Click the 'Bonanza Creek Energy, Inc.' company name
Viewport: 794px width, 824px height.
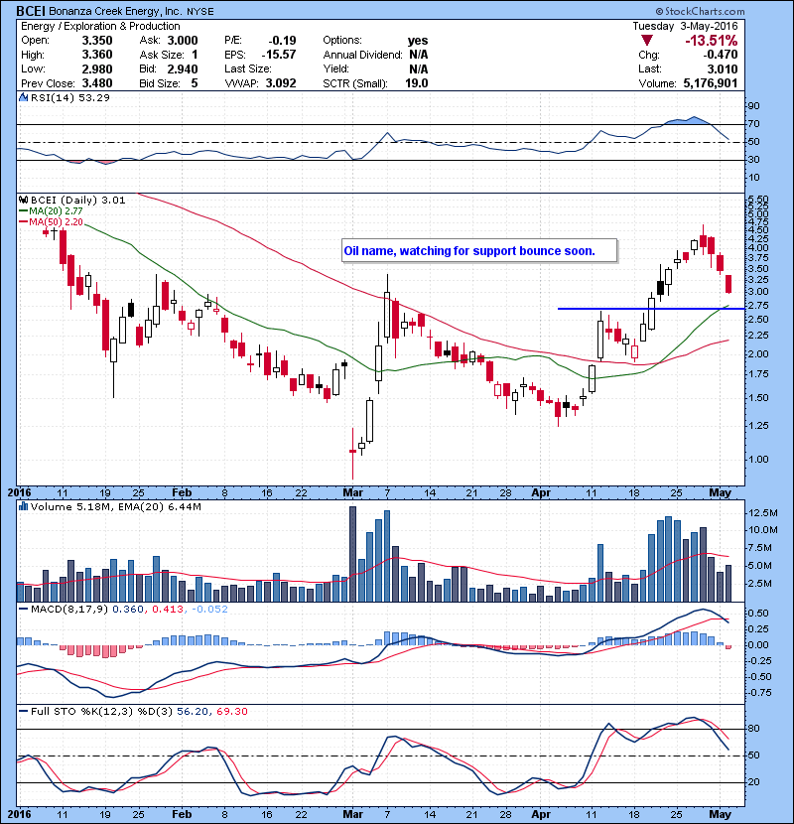114,11
